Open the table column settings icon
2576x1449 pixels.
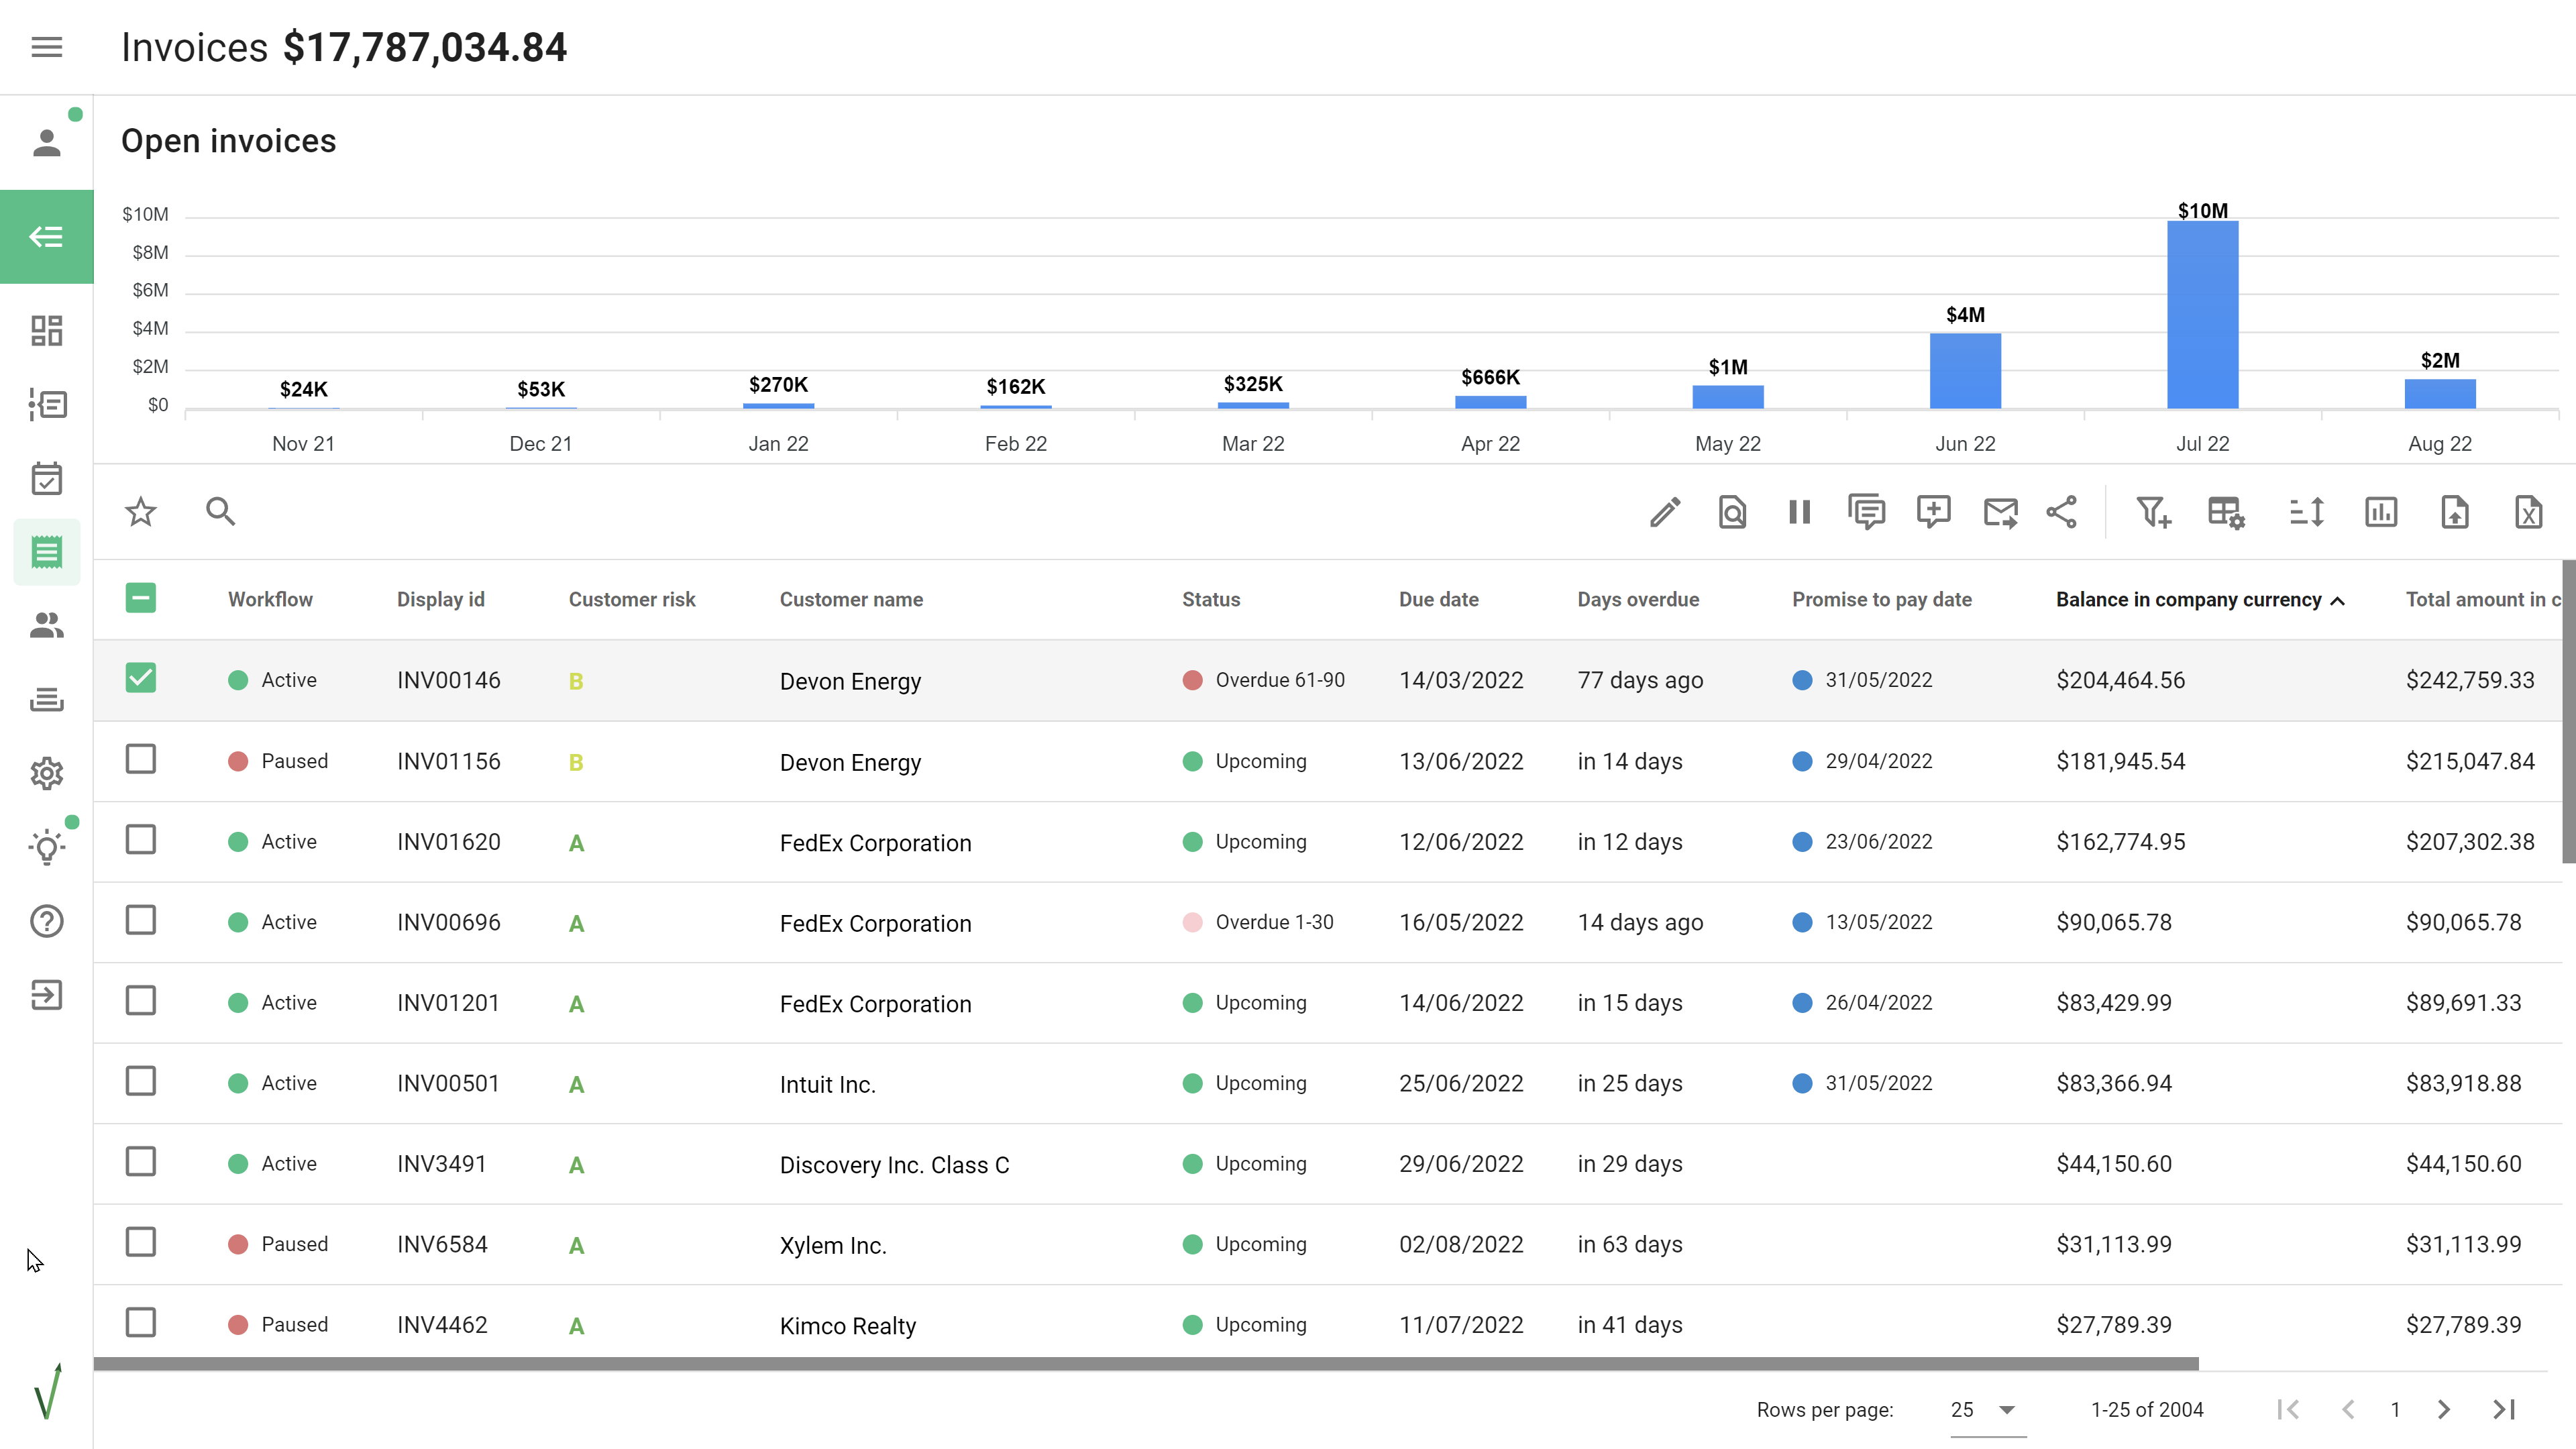pos(2226,512)
